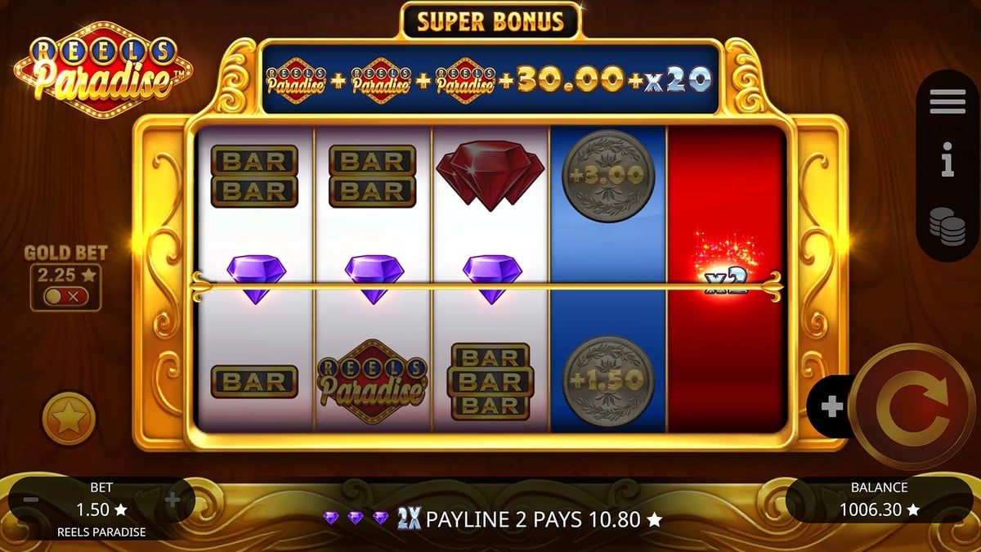
Task: Increase bet with the plus button
Action: pos(172,500)
